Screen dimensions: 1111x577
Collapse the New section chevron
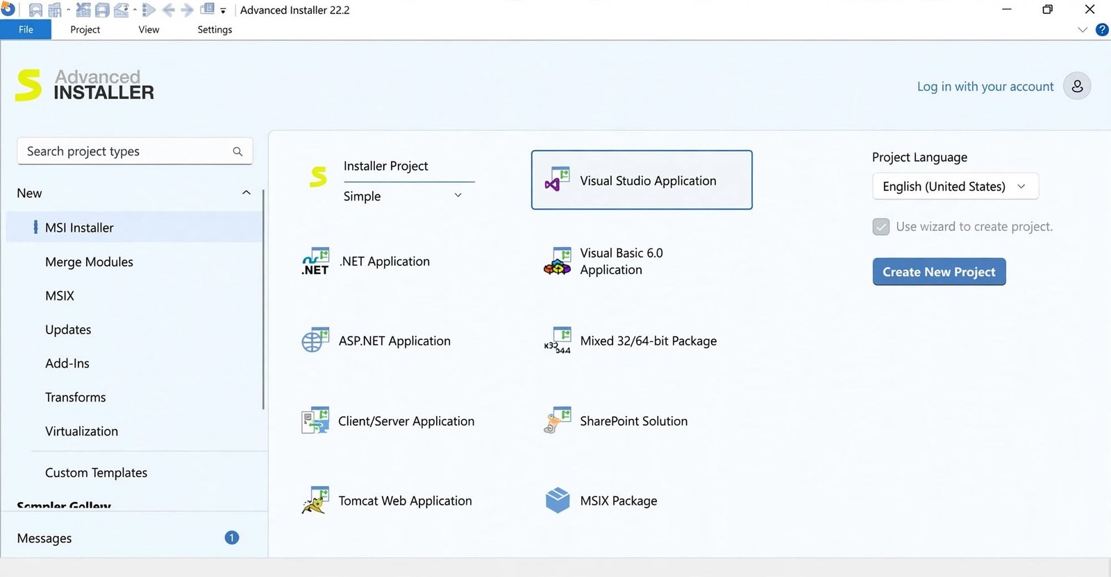click(246, 193)
